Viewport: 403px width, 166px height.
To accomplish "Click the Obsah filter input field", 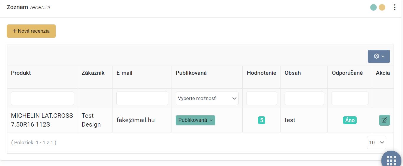I will coord(304,98).
